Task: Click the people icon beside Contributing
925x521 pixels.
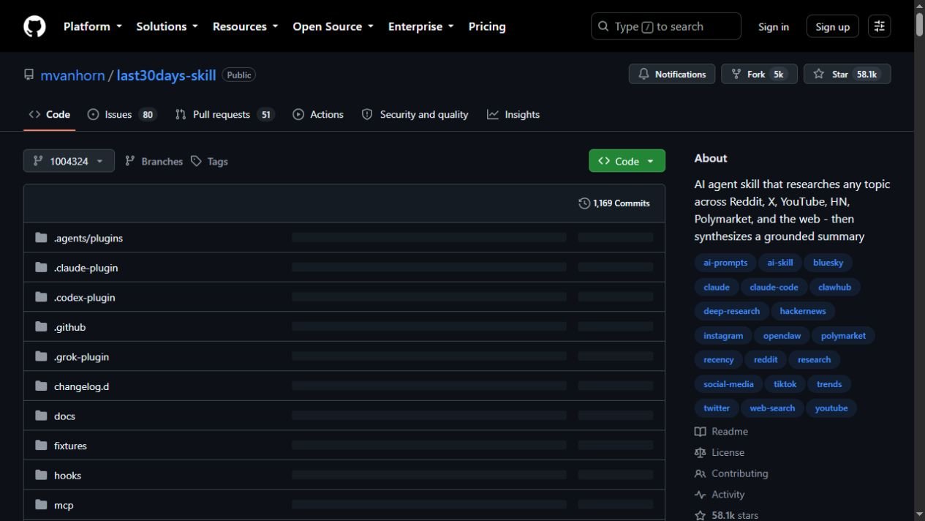Action: point(701,473)
